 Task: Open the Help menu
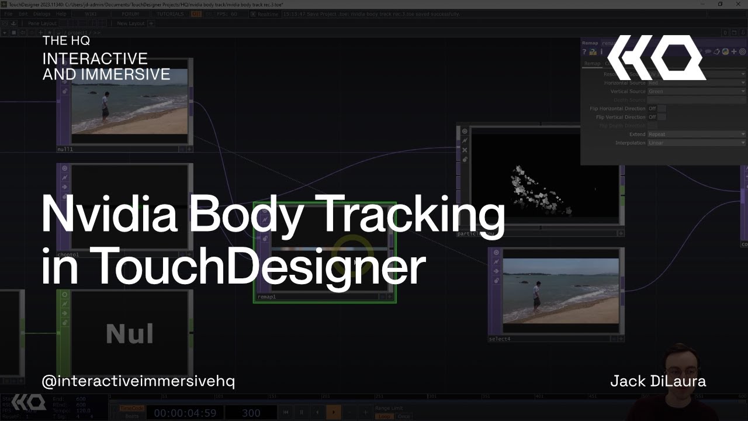(61, 13)
